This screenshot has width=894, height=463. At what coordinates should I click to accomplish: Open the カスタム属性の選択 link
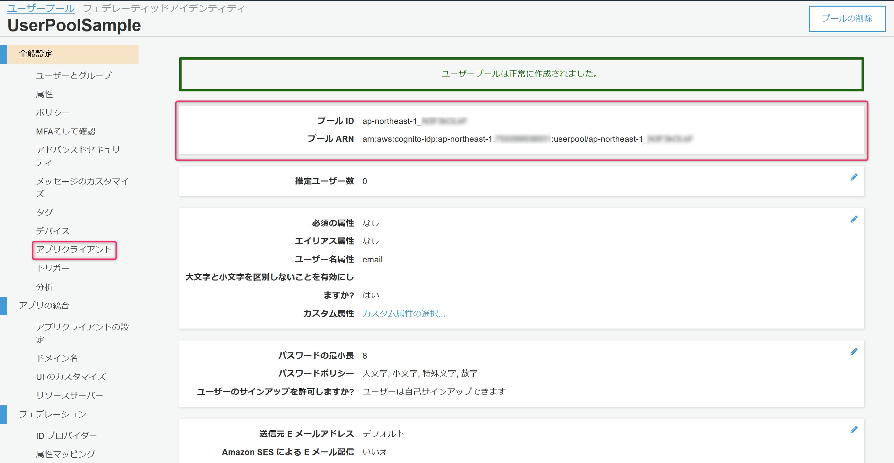pos(403,314)
